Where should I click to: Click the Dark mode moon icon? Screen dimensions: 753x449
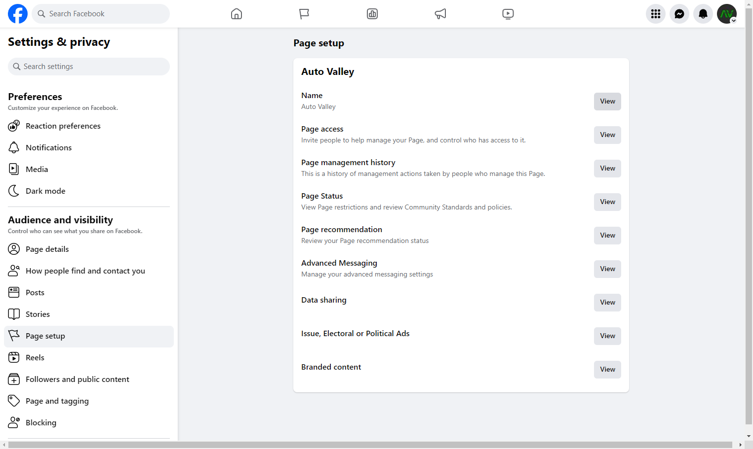[14, 191]
